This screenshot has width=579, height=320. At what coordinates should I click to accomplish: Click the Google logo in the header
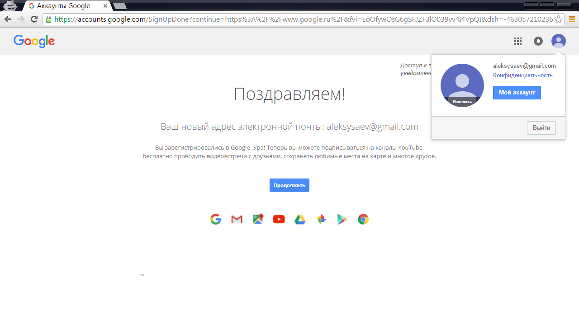click(34, 41)
